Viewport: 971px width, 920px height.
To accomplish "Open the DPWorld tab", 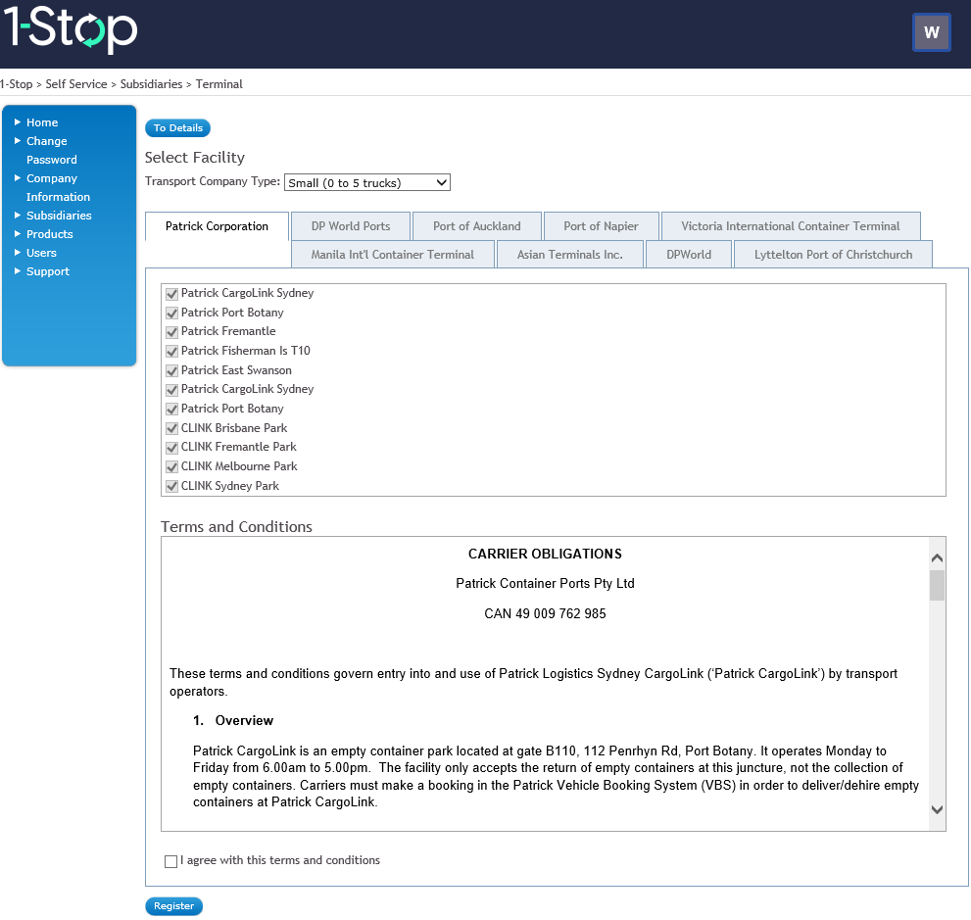I will [x=689, y=255].
